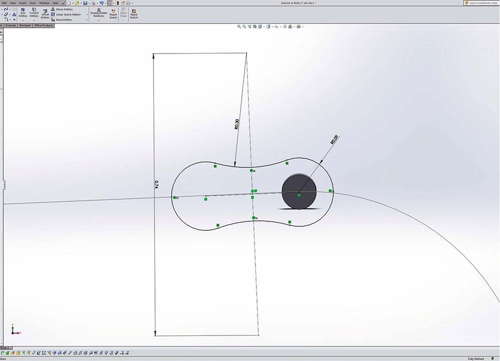Choose Mirror Entities in sketch toolbar

[x=63, y=9]
